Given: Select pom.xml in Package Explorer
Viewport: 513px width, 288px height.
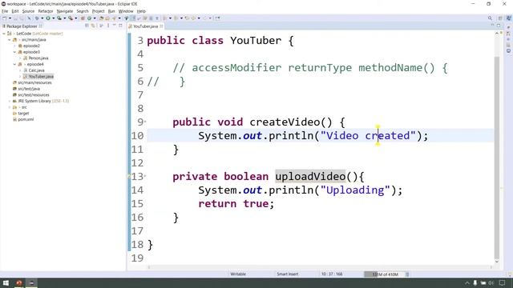Looking at the screenshot, I should (26, 119).
